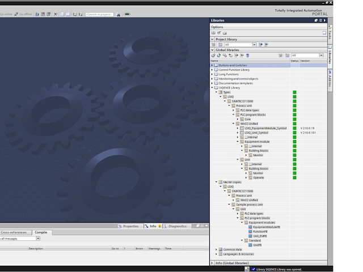Click the second icon under Libraries Options
Screen dimensions: 363x272
point(219,33)
